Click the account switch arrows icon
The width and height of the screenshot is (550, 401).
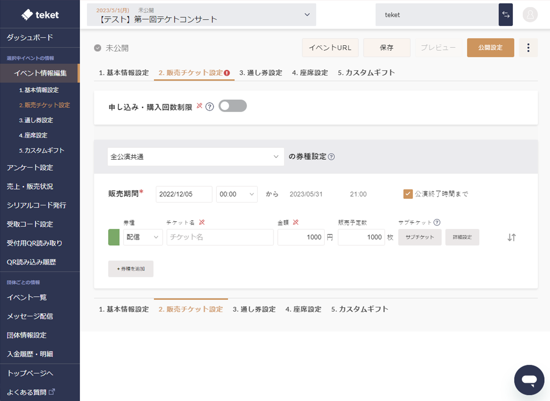pyautogui.click(x=506, y=15)
